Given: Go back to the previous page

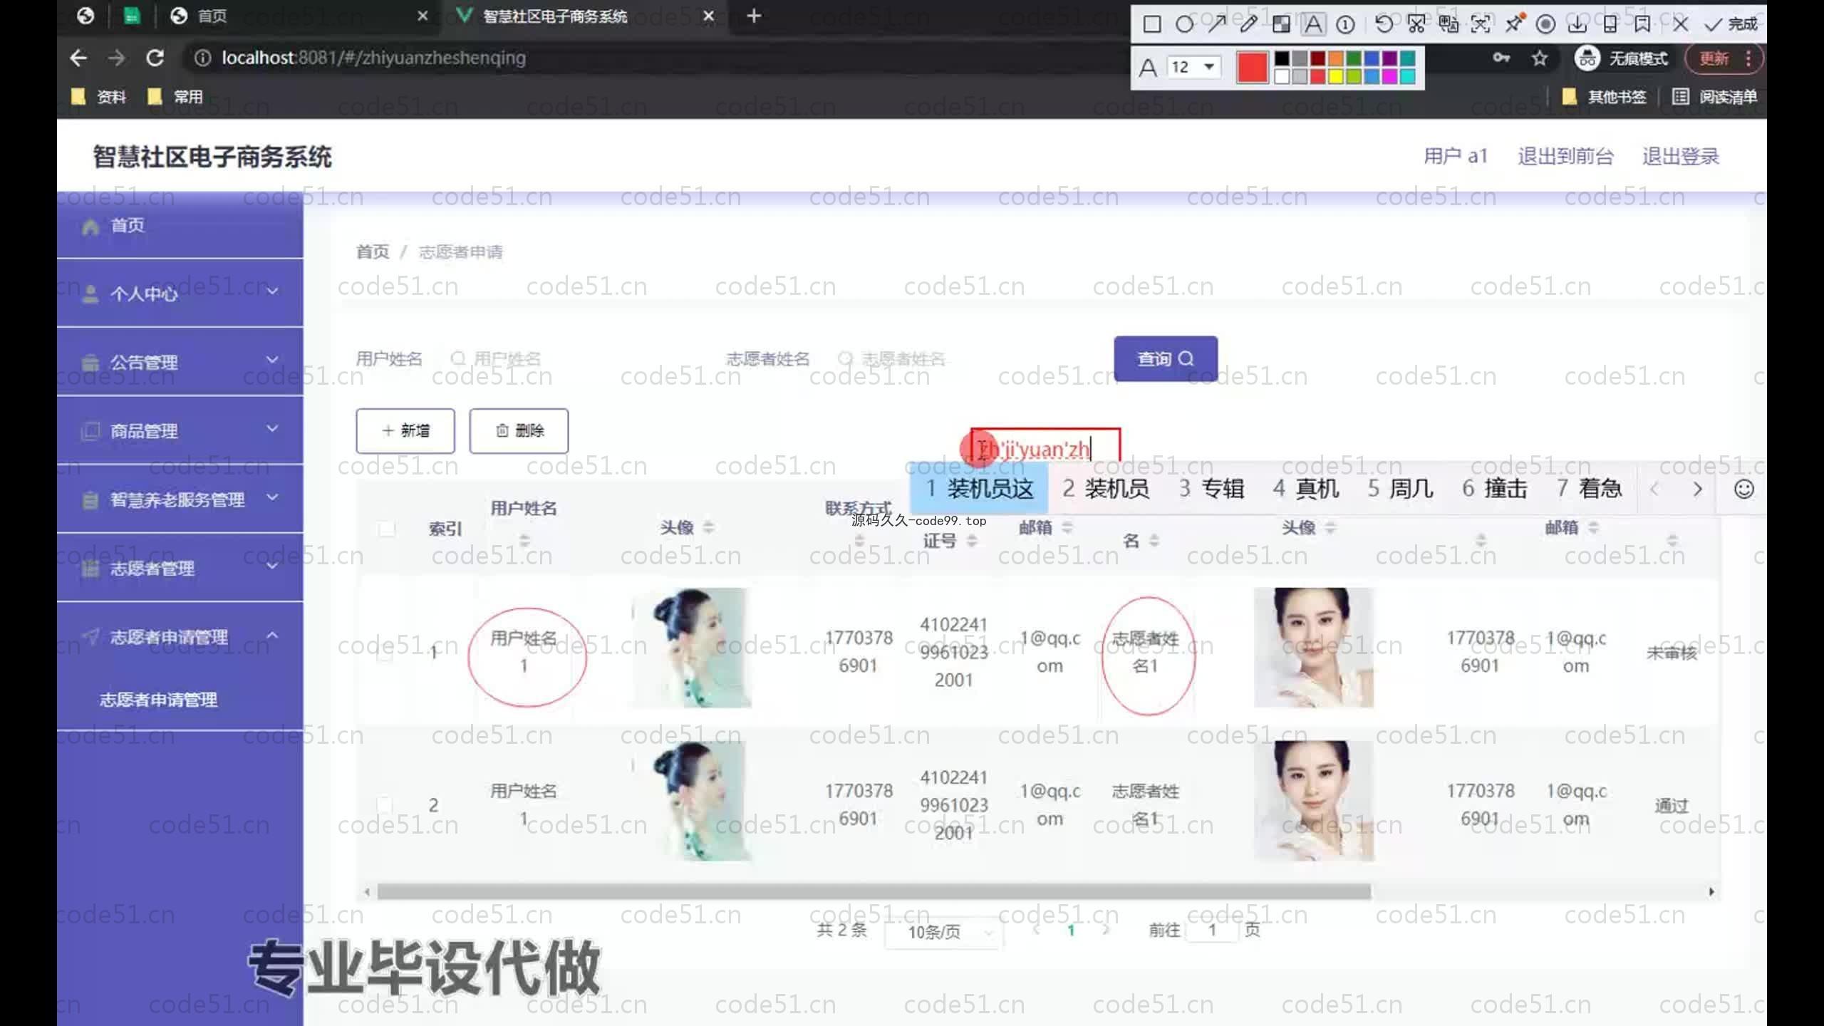Looking at the screenshot, I should click(x=78, y=58).
